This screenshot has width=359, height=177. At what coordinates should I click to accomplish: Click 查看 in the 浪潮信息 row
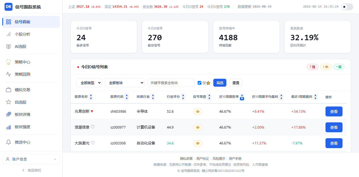[x=334, y=127]
